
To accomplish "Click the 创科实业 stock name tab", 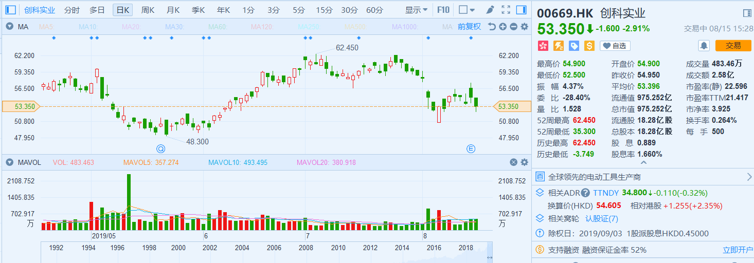I will tap(39, 10).
